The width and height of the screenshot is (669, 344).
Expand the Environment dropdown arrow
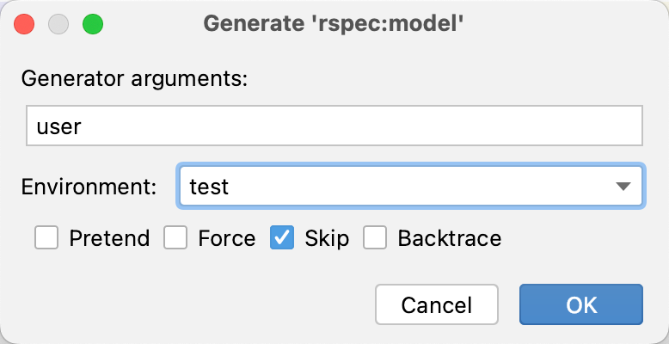pyautogui.click(x=624, y=187)
